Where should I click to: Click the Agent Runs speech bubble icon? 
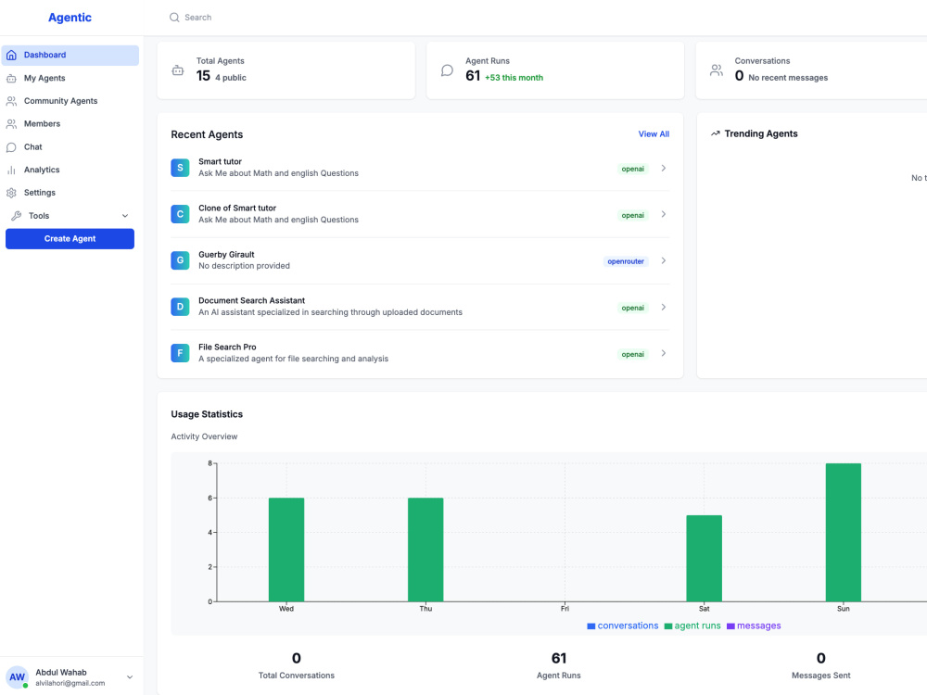click(x=447, y=70)
